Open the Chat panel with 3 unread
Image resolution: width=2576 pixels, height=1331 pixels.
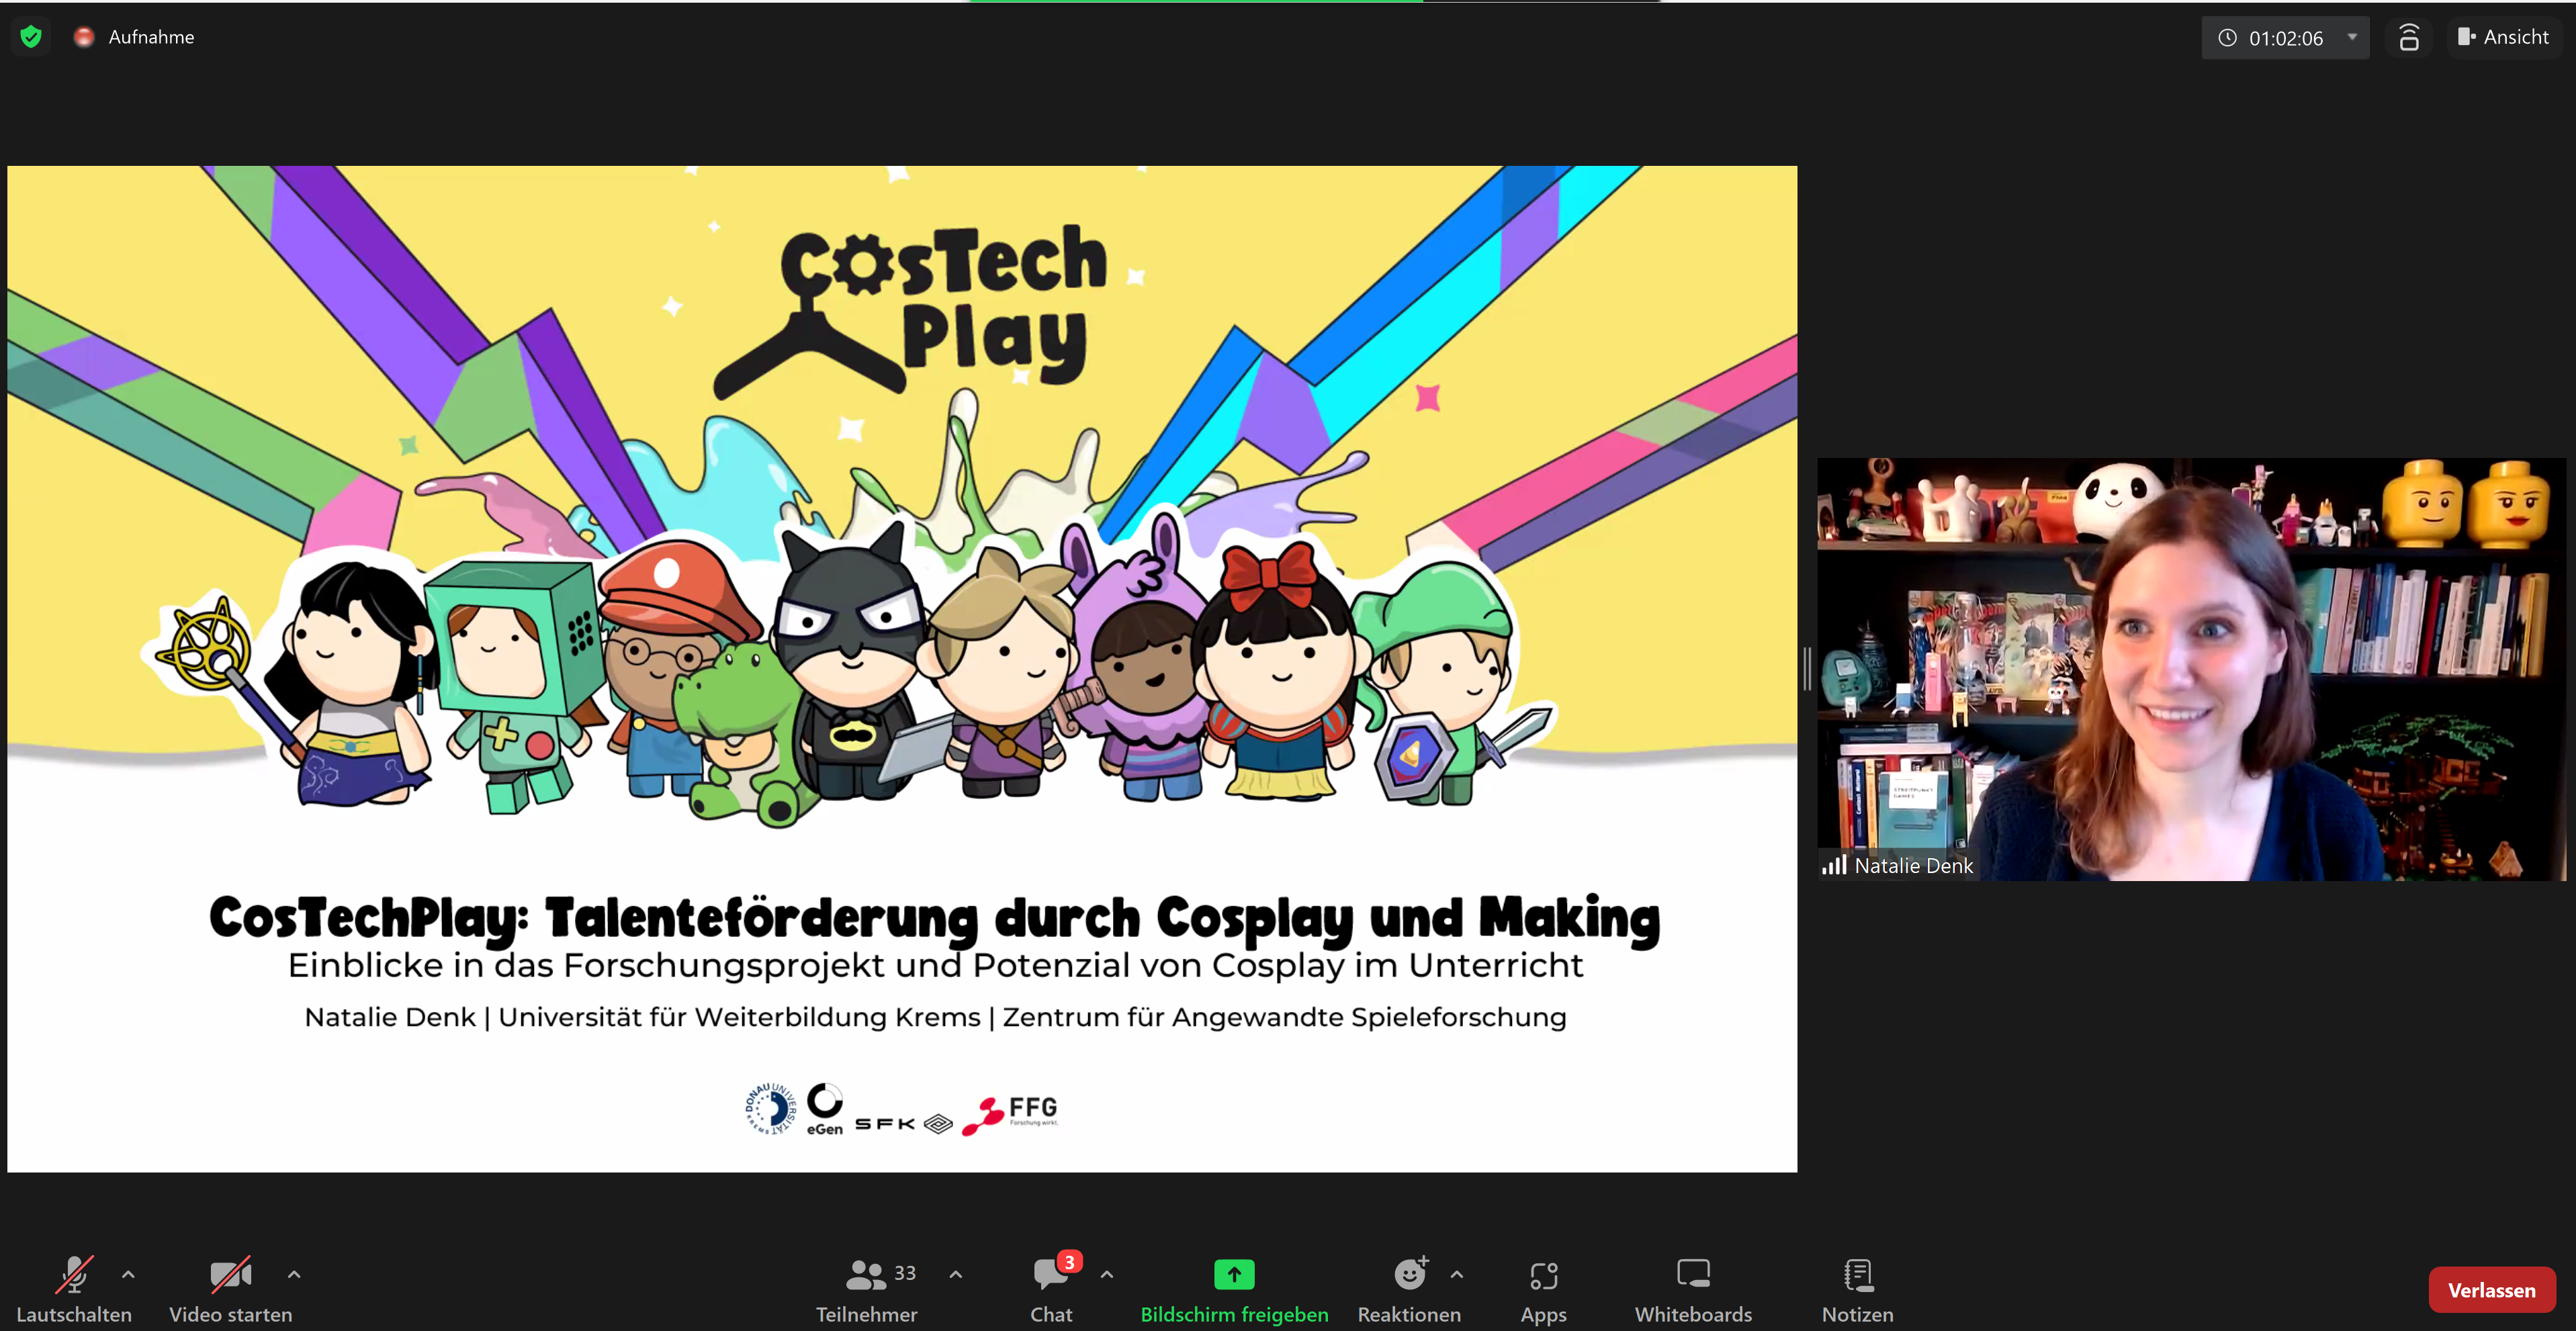pyautogui.click(x=1052, y=1289)
